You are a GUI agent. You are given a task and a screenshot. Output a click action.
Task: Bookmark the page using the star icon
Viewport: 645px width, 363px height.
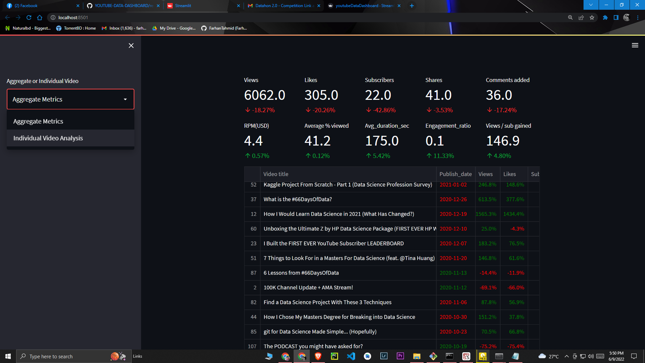coord(592,17)
